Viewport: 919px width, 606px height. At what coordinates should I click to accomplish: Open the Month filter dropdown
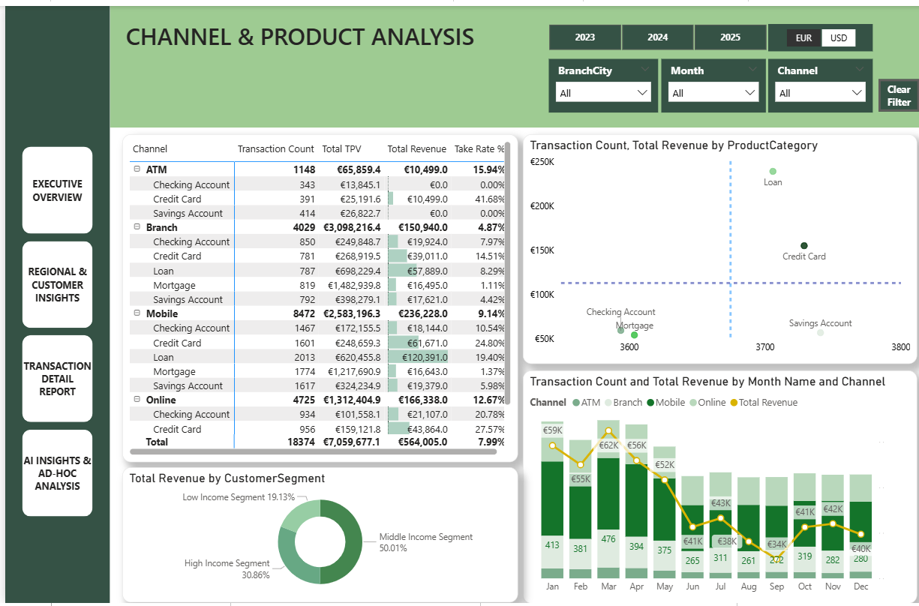coord(713,93)
